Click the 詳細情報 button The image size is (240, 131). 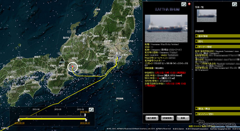coord(167,118)
